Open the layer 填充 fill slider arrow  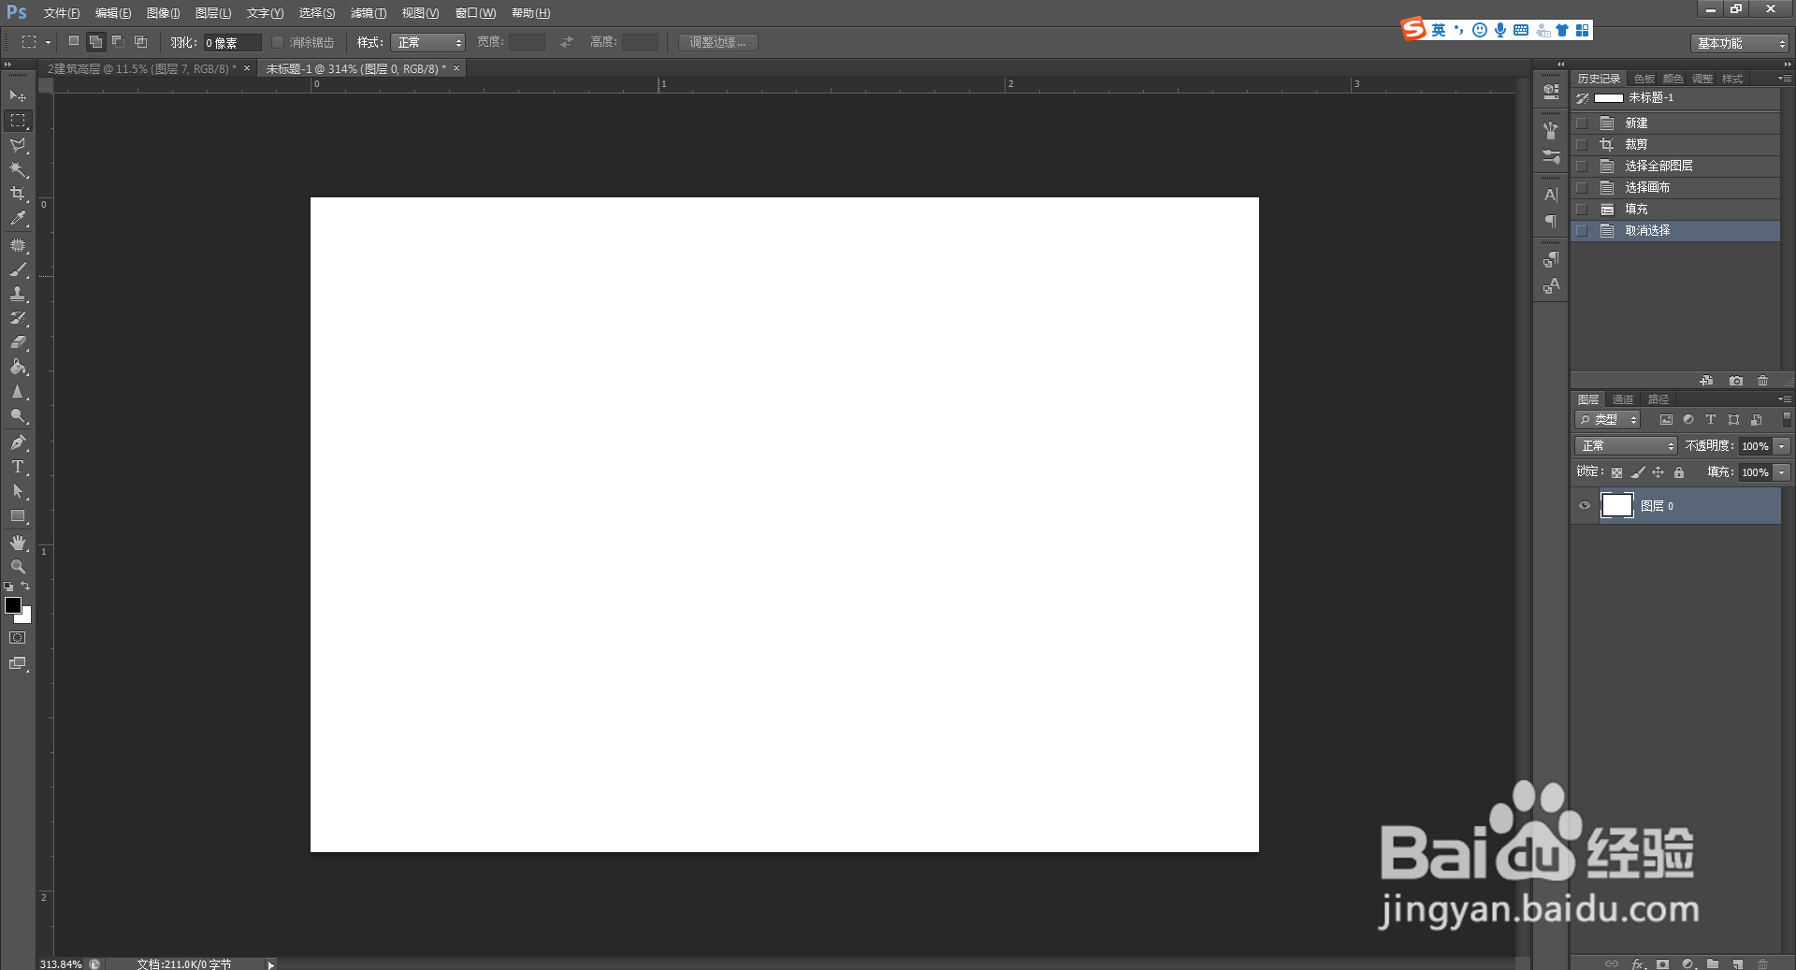click(x=1782, y=472)
